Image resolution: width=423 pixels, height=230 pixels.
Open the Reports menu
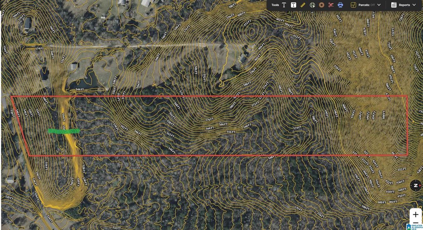(x=404, y=5)
